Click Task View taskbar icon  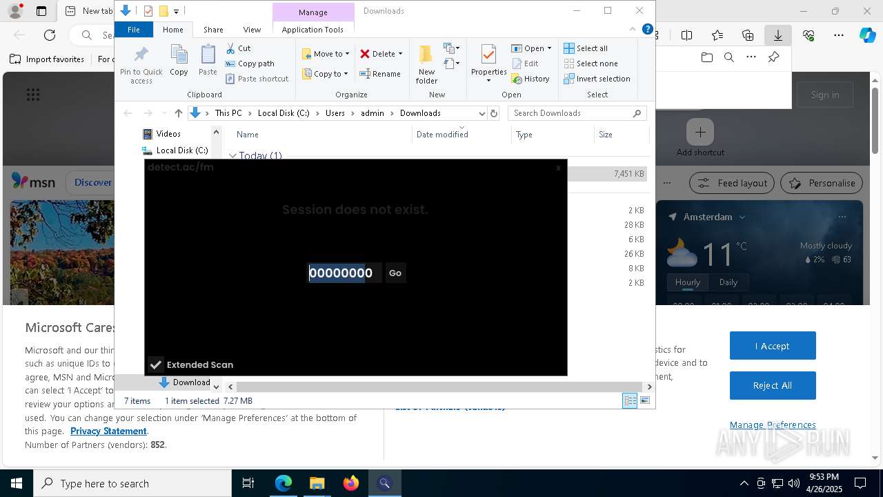[248, 483]
